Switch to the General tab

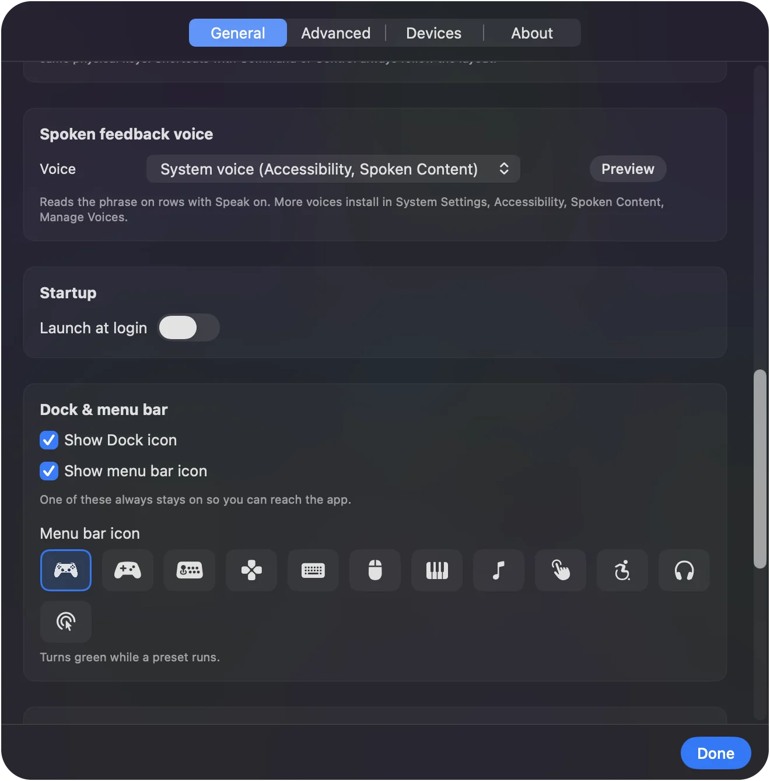[238, 33]
